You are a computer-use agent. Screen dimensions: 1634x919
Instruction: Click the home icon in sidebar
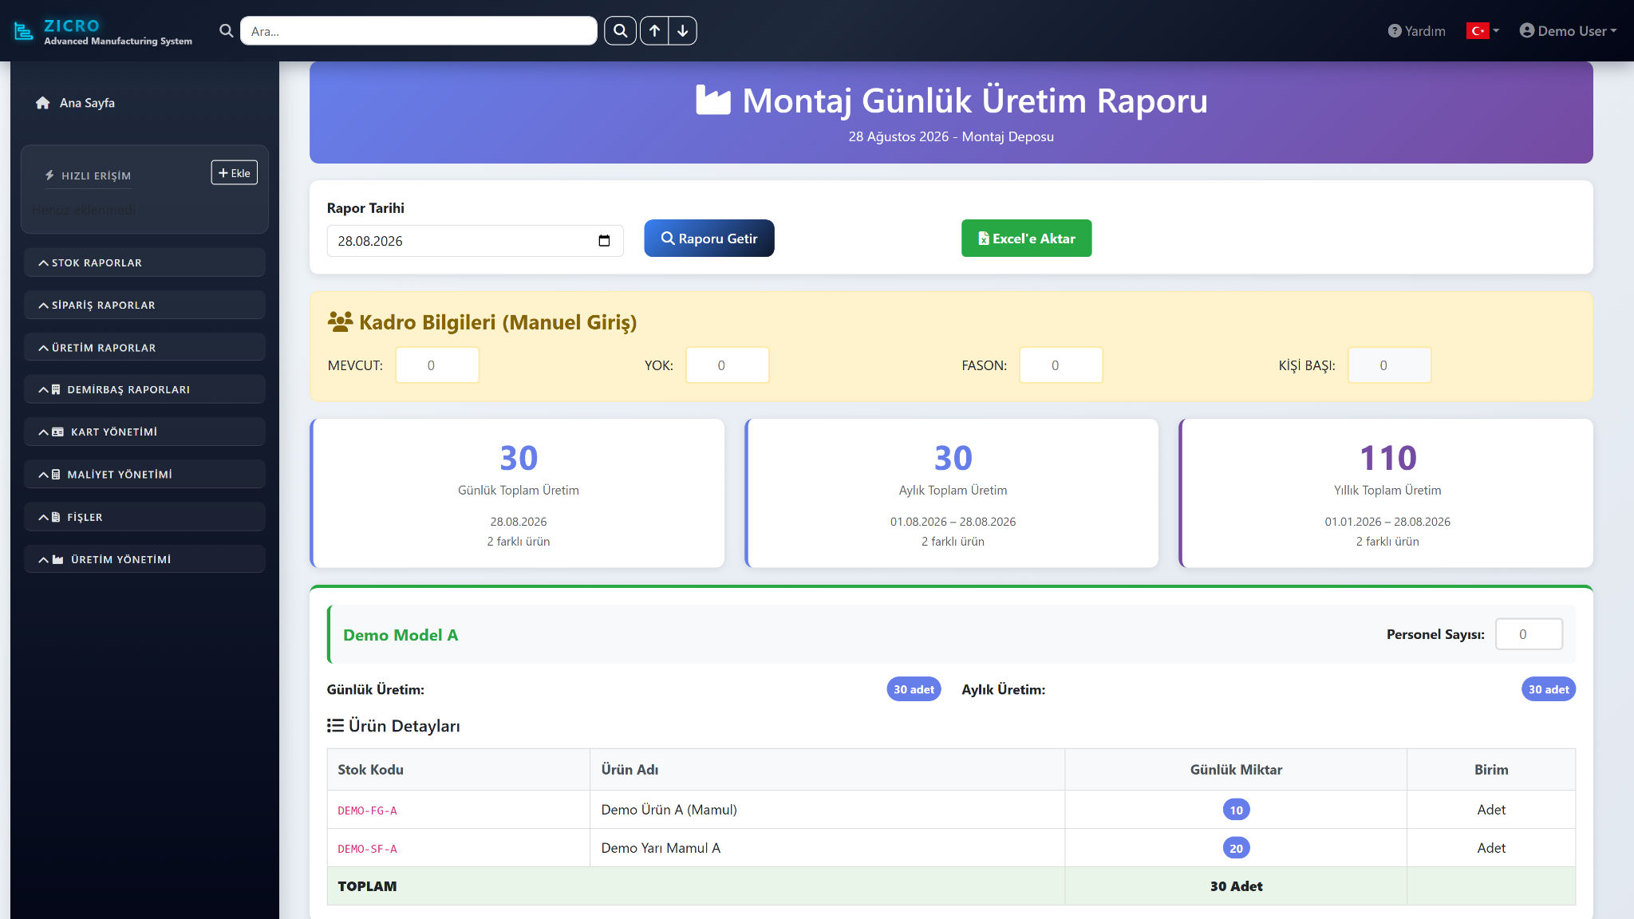pos(43,103)
